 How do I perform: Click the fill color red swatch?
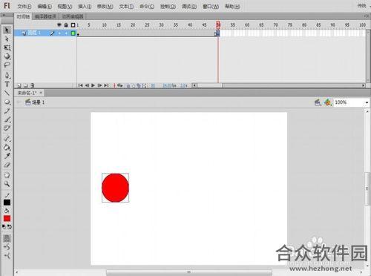7,218
